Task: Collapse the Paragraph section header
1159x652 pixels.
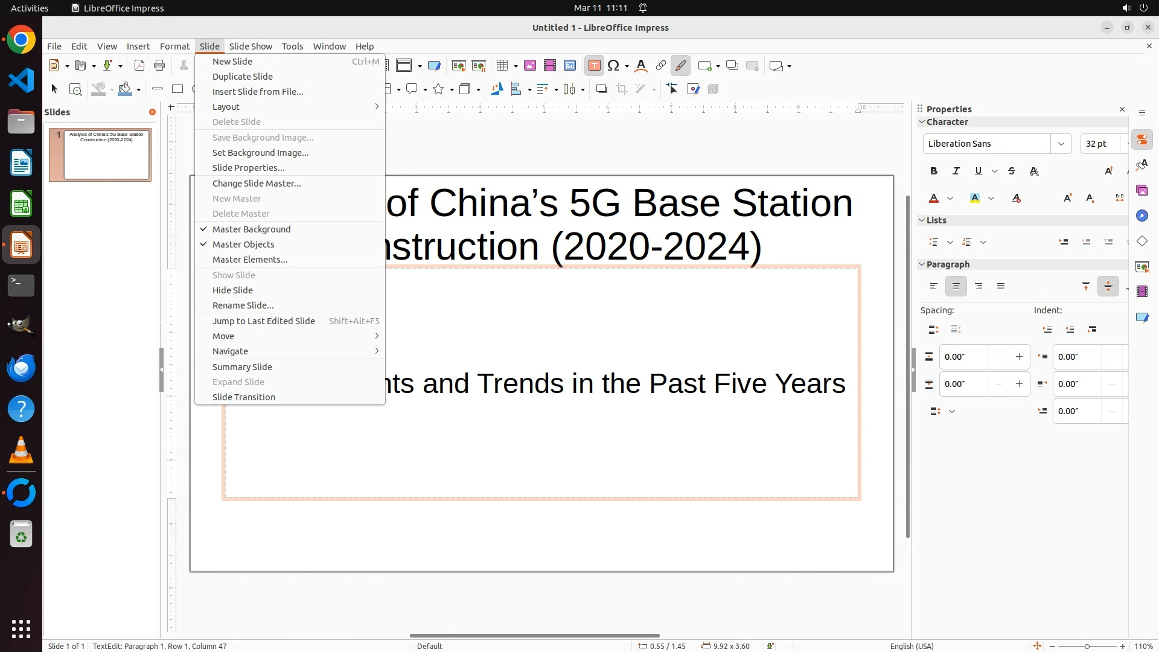Action: point(947,264)
